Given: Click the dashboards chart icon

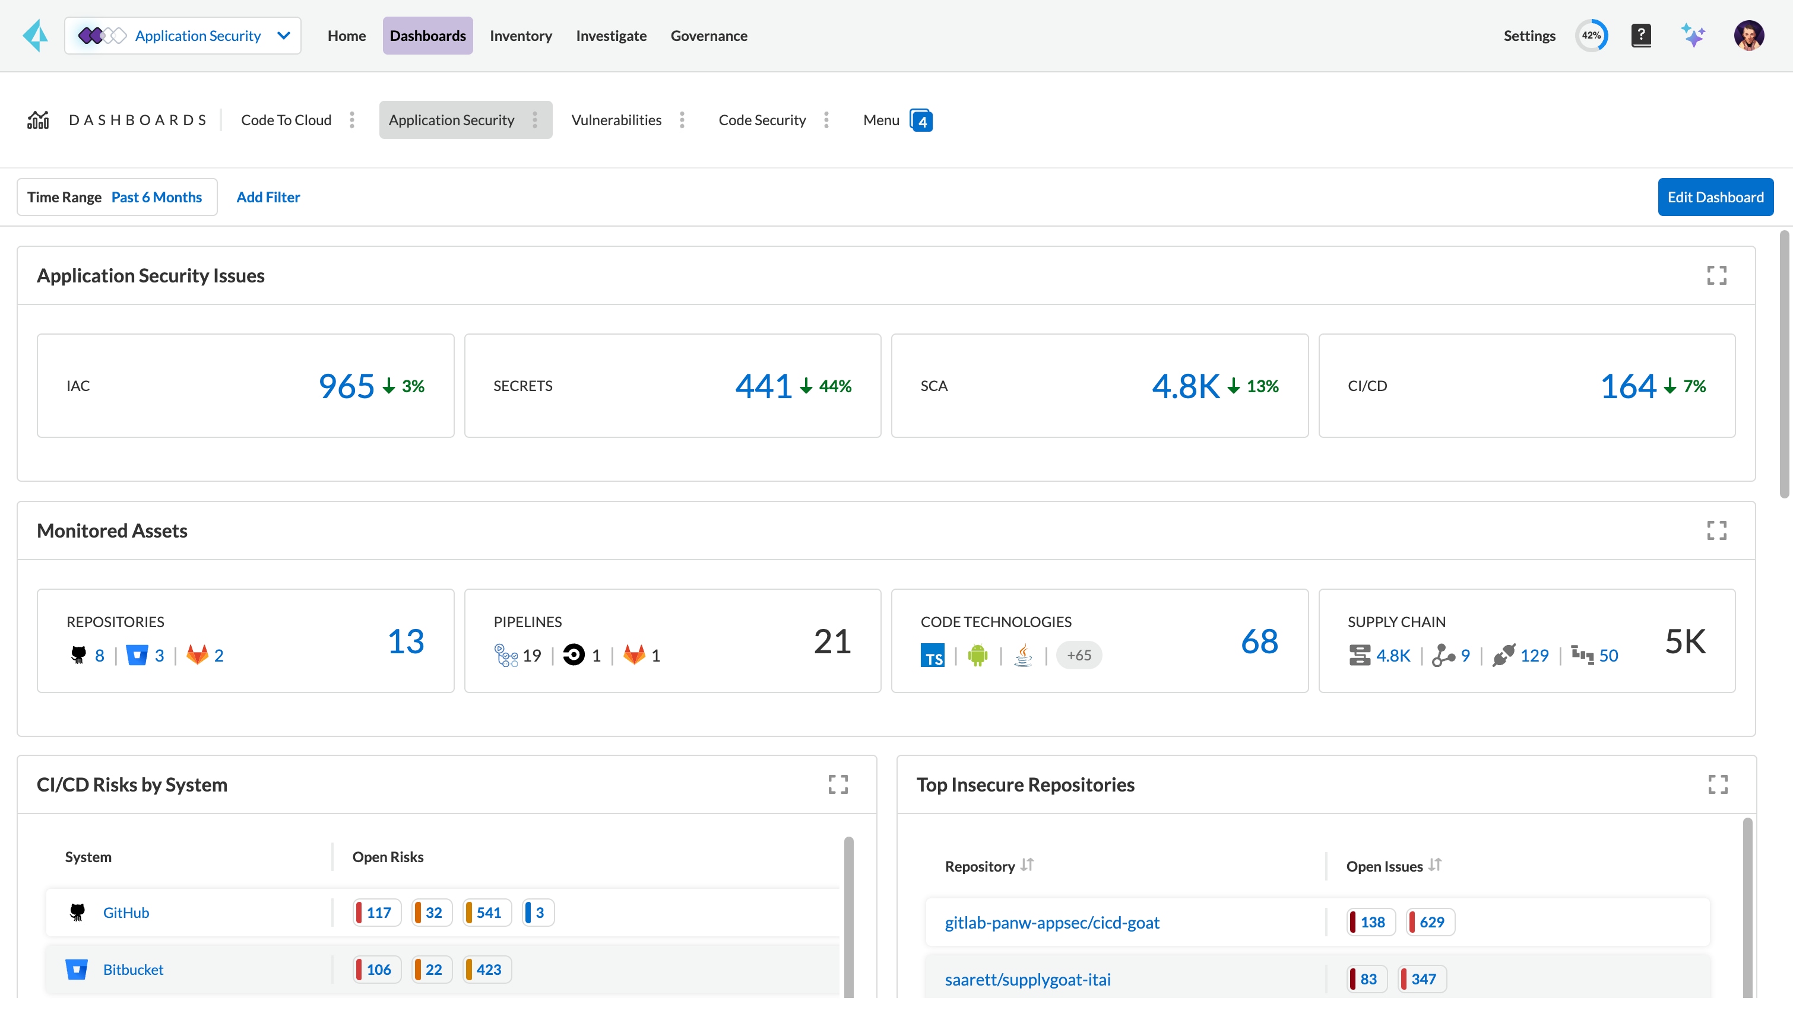Looking at the screenshot, I should pos(38,120).
